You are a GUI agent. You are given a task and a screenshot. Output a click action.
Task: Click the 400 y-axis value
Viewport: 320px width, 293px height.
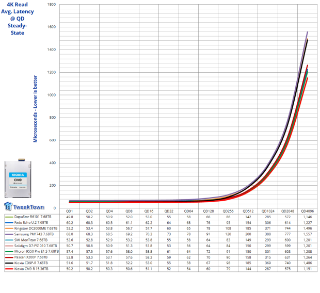pyautogui.click(x=52, y=163)
